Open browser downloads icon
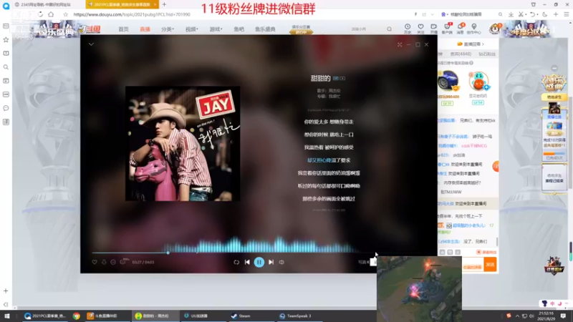 tap(511, 14)
